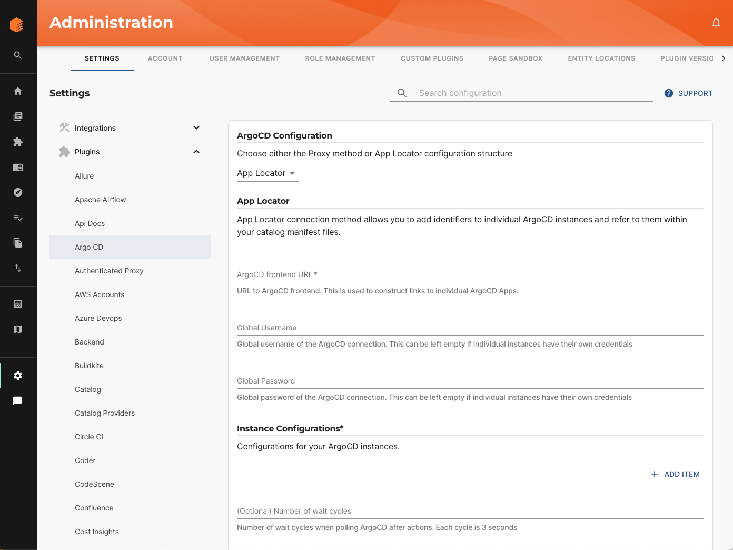Switch to the Account tab

[x=165, y=58]
